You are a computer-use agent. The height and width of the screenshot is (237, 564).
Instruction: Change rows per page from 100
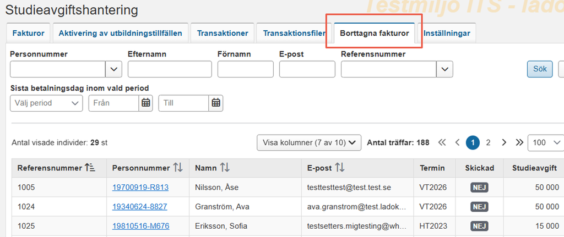tap(546, 142)
